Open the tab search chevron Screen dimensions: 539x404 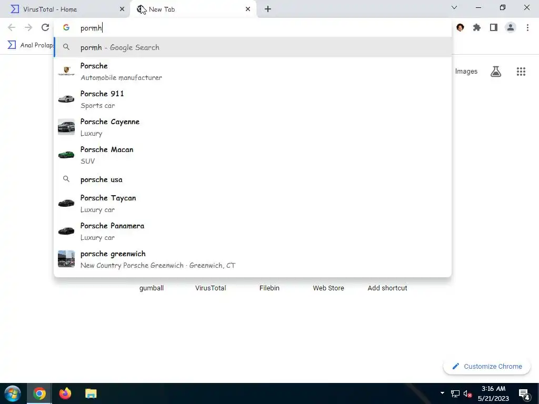click(x=454, y=7)
